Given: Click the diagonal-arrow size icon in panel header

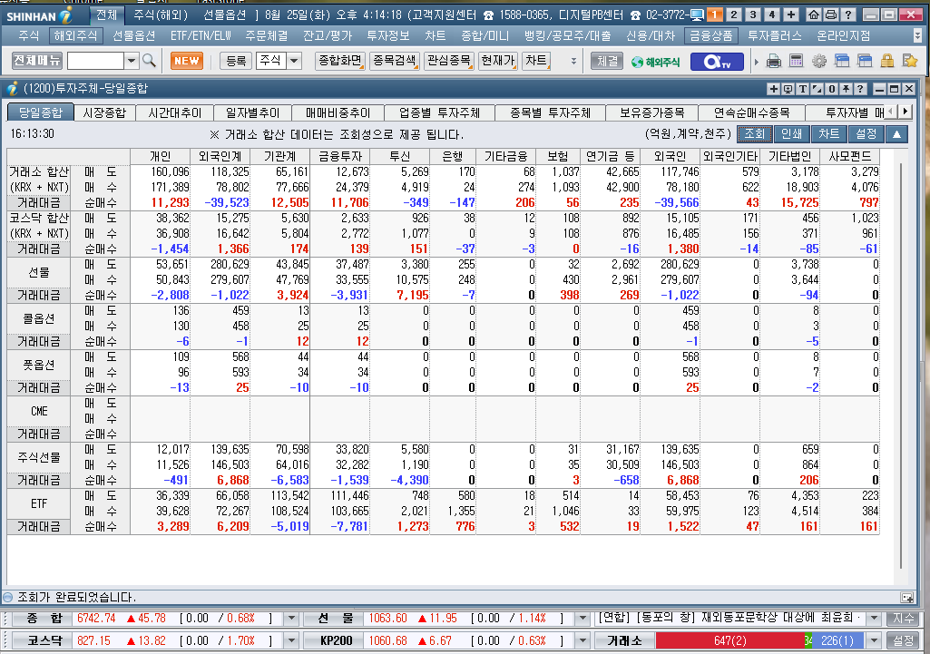Looking at the screenshot, I should (817, 89).
